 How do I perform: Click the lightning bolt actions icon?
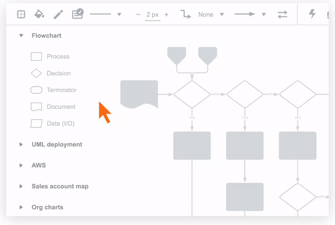coord(312,15)
